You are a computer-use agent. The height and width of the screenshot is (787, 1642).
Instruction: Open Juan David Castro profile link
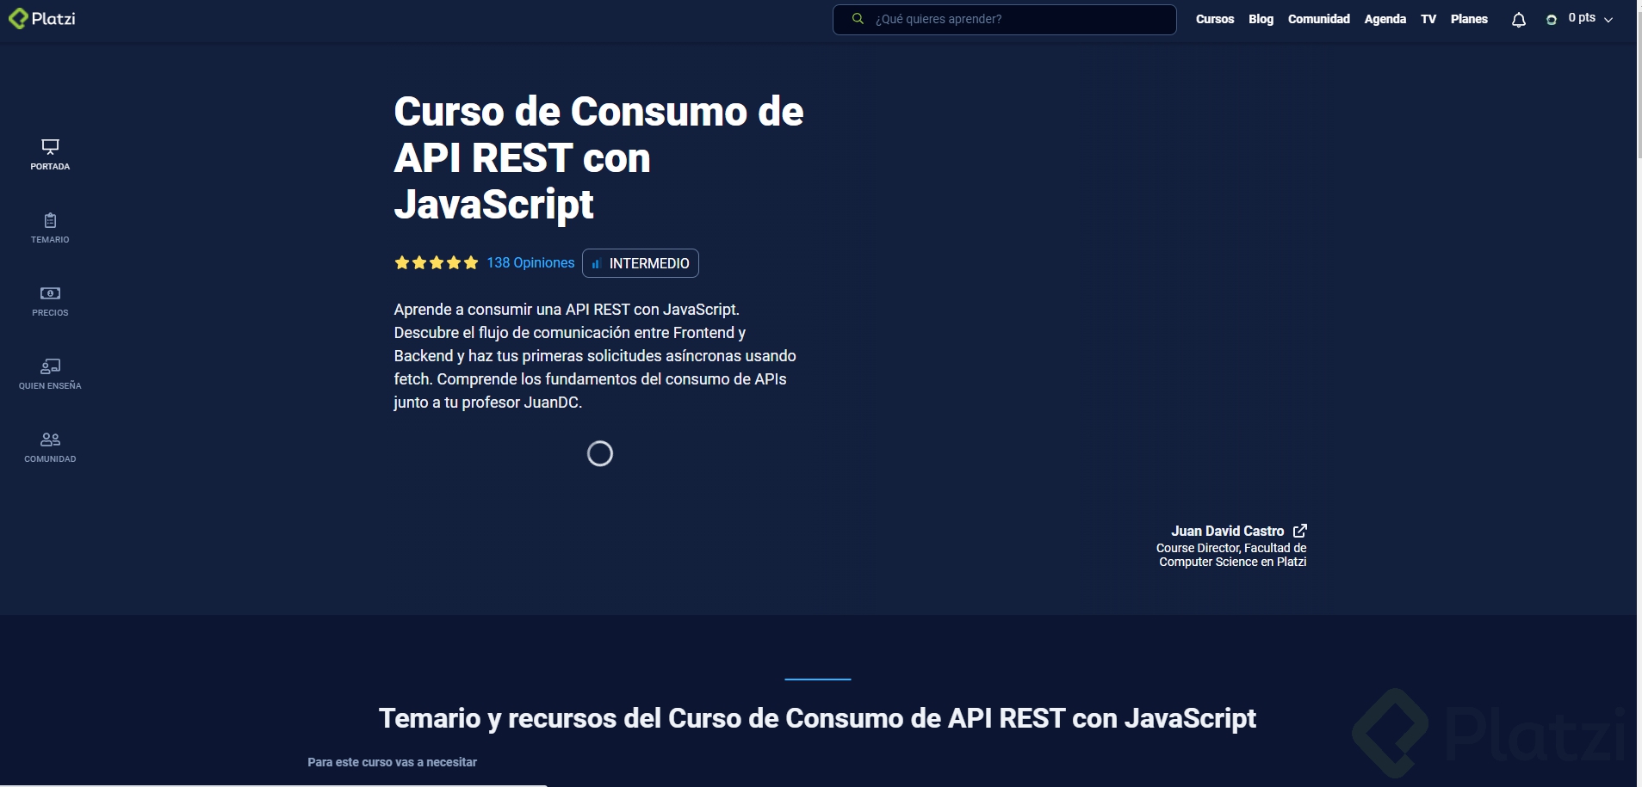click(1227, 531)
